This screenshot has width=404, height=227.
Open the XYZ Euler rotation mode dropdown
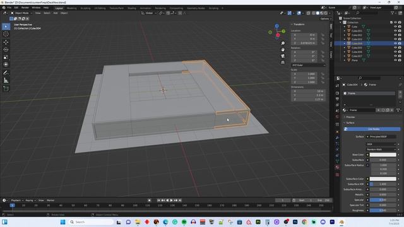coord(309,66)
